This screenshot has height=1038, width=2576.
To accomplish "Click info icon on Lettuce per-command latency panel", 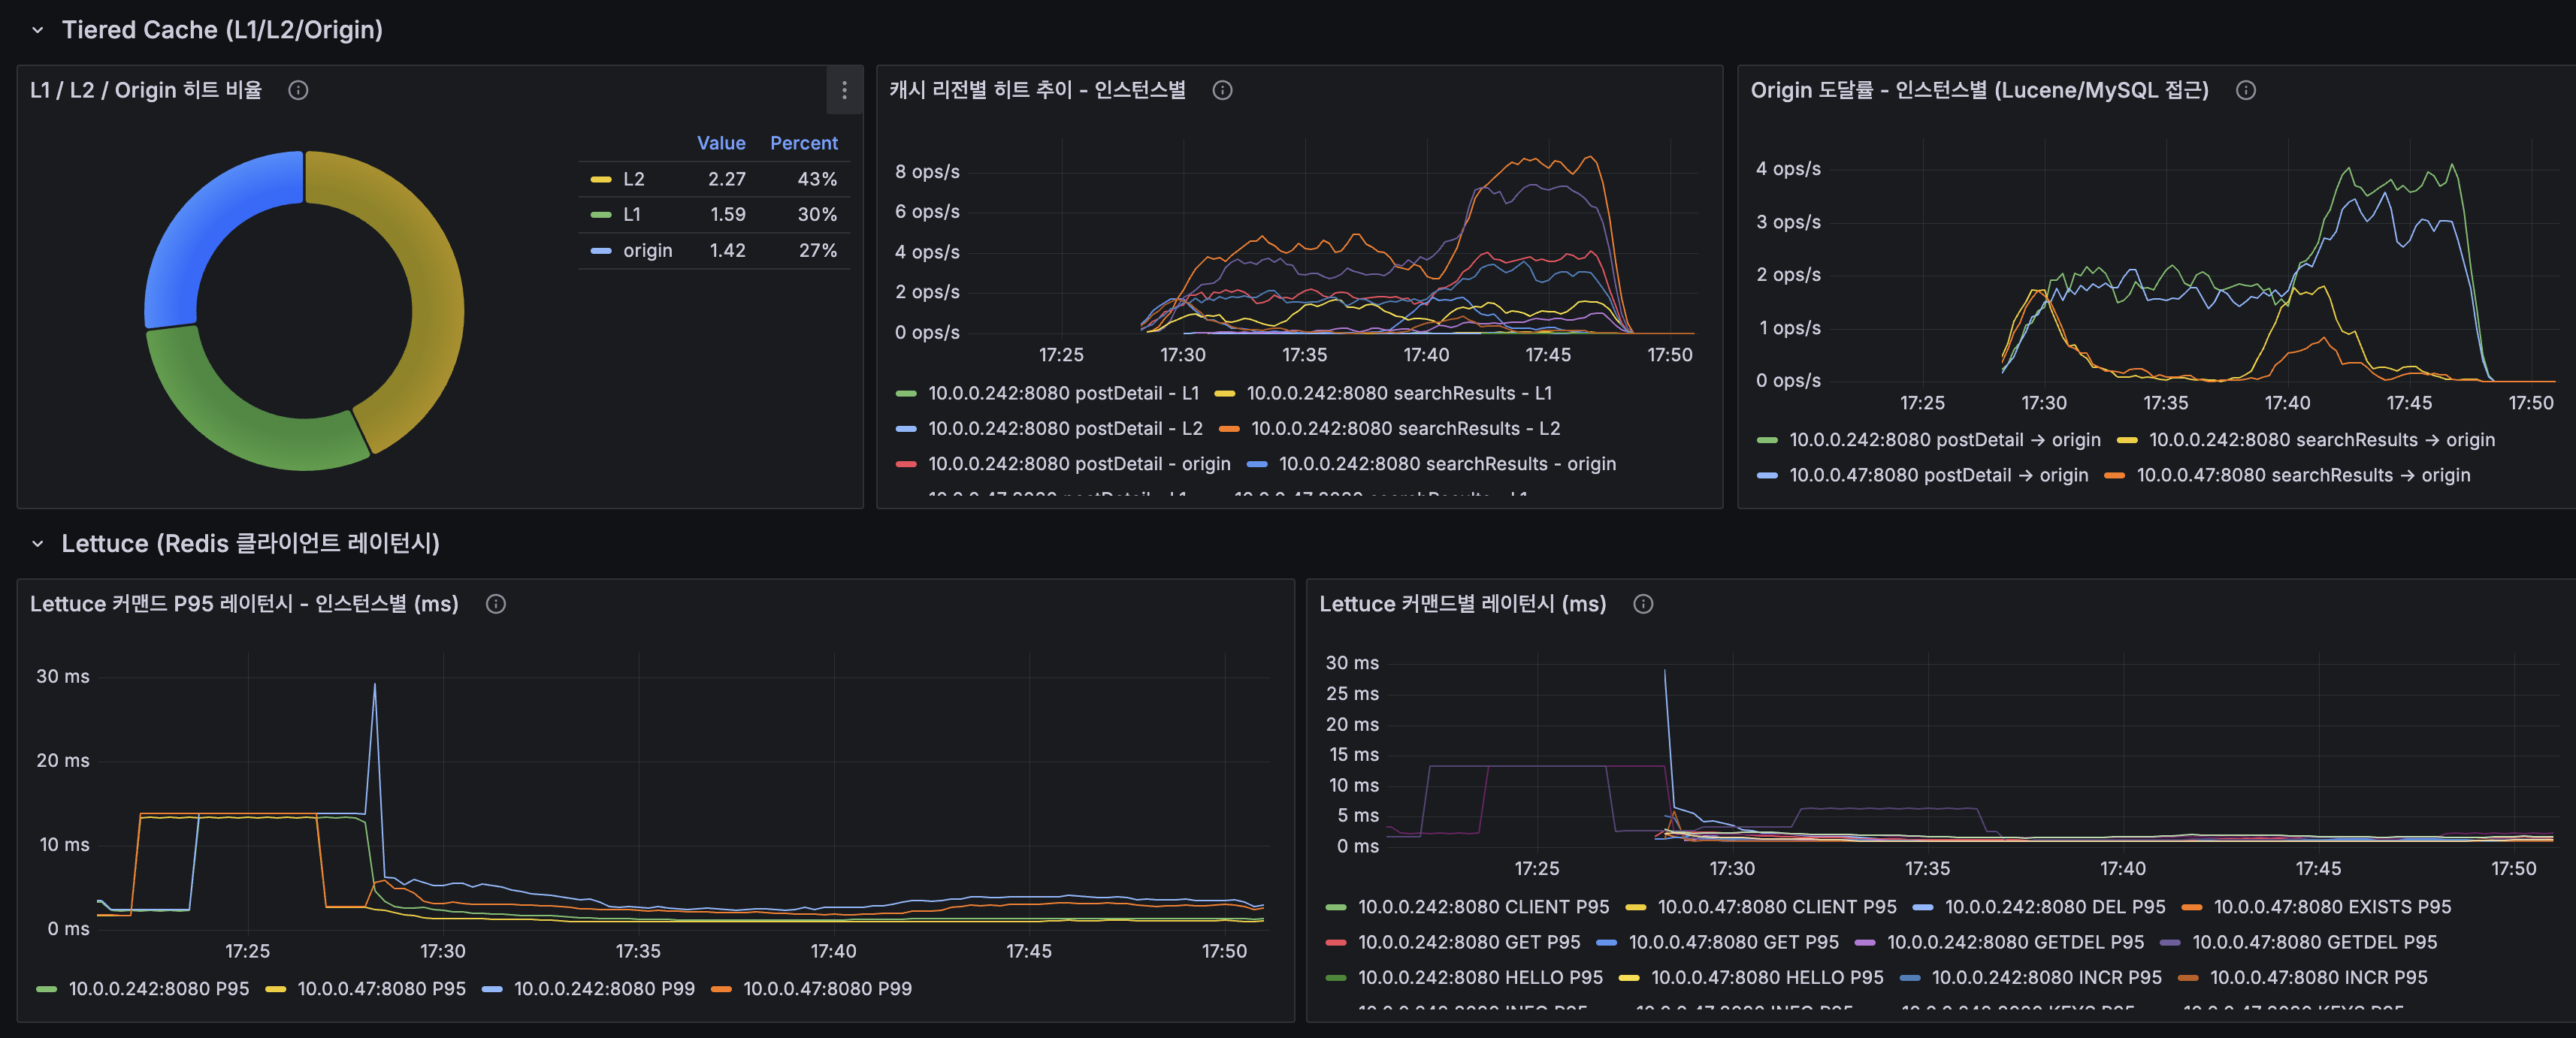I will click(1643, 603).
